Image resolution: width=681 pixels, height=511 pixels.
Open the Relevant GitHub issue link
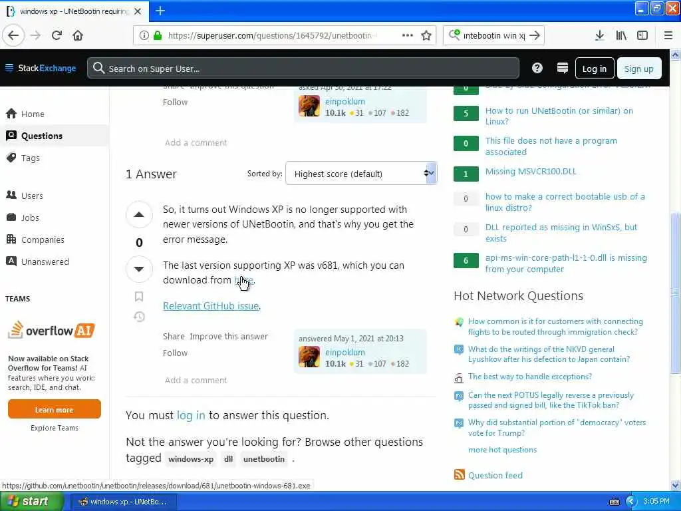click(211, 306)
